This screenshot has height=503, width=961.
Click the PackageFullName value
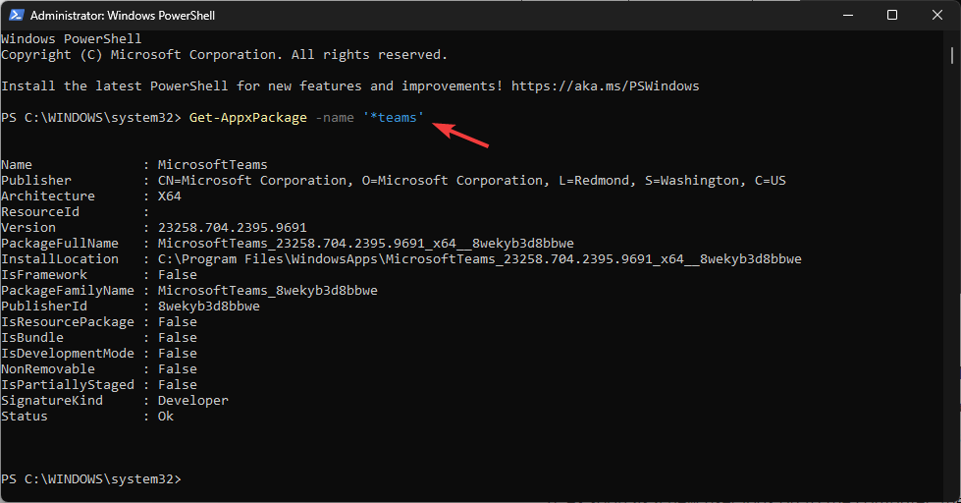365,244
